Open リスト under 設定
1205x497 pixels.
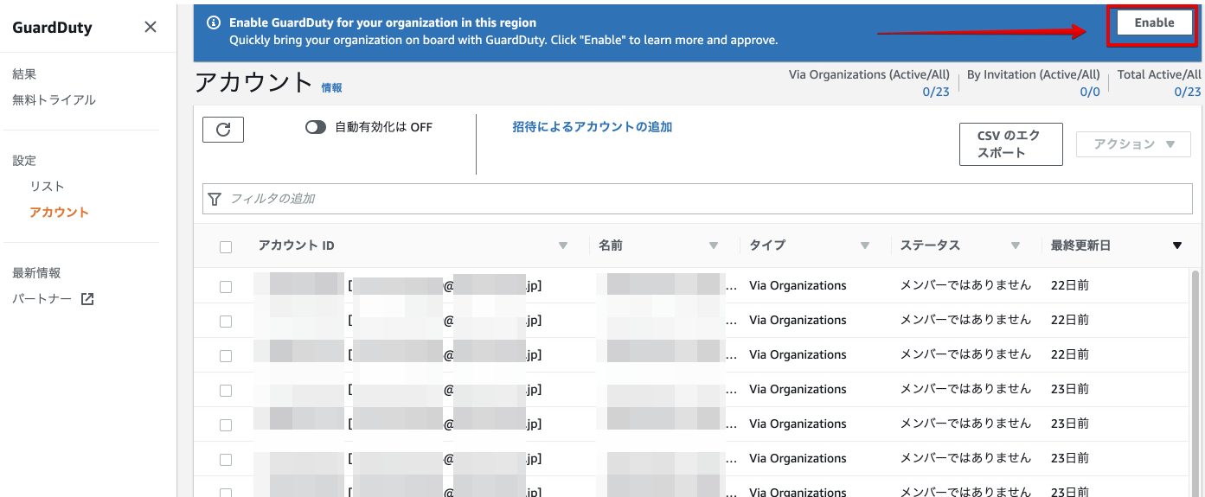47,187
